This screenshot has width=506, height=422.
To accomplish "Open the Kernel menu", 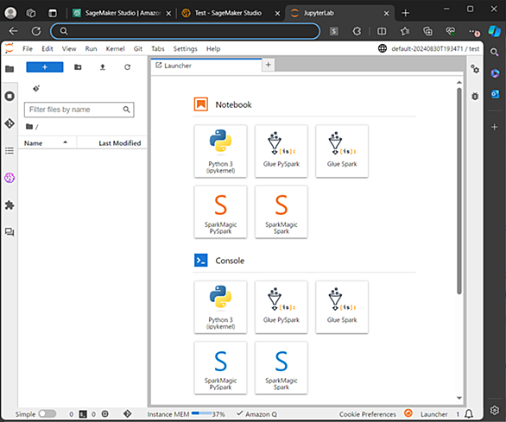I will tap(115, 48).
